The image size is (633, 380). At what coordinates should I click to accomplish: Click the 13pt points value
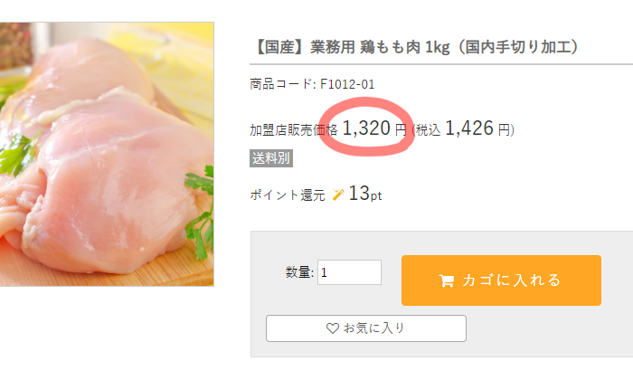(365, 194)
